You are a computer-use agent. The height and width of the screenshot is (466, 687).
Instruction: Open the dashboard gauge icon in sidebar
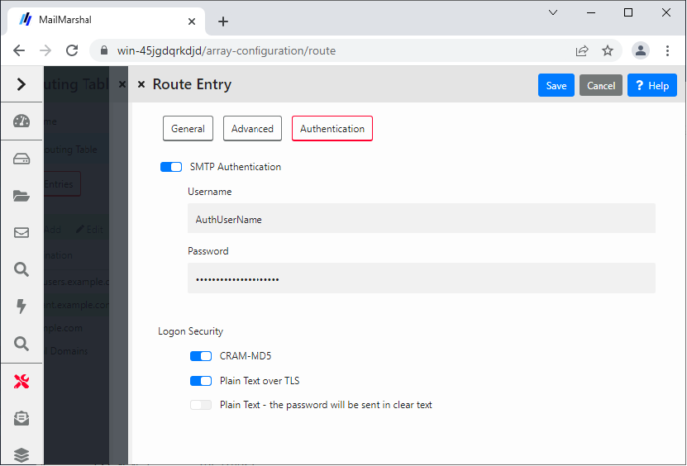coord(21,121)
